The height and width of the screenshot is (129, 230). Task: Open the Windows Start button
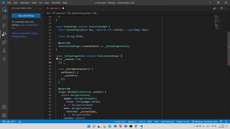tap(89, 126)
